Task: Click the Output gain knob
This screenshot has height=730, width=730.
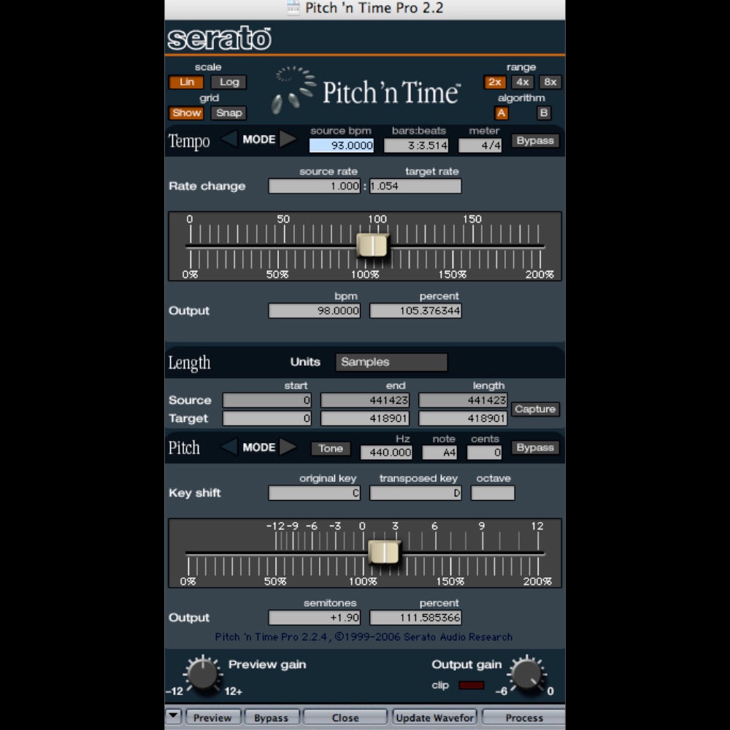Action: pyautogui.click(x=527, y=674)
